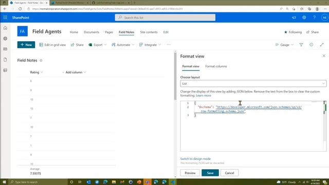
Task: Close the Format view panel
Action: (x=324, y=56)
